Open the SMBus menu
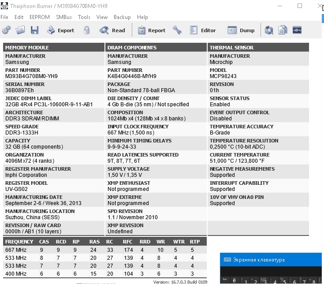The image size is (324, 284). pos(64,17)
